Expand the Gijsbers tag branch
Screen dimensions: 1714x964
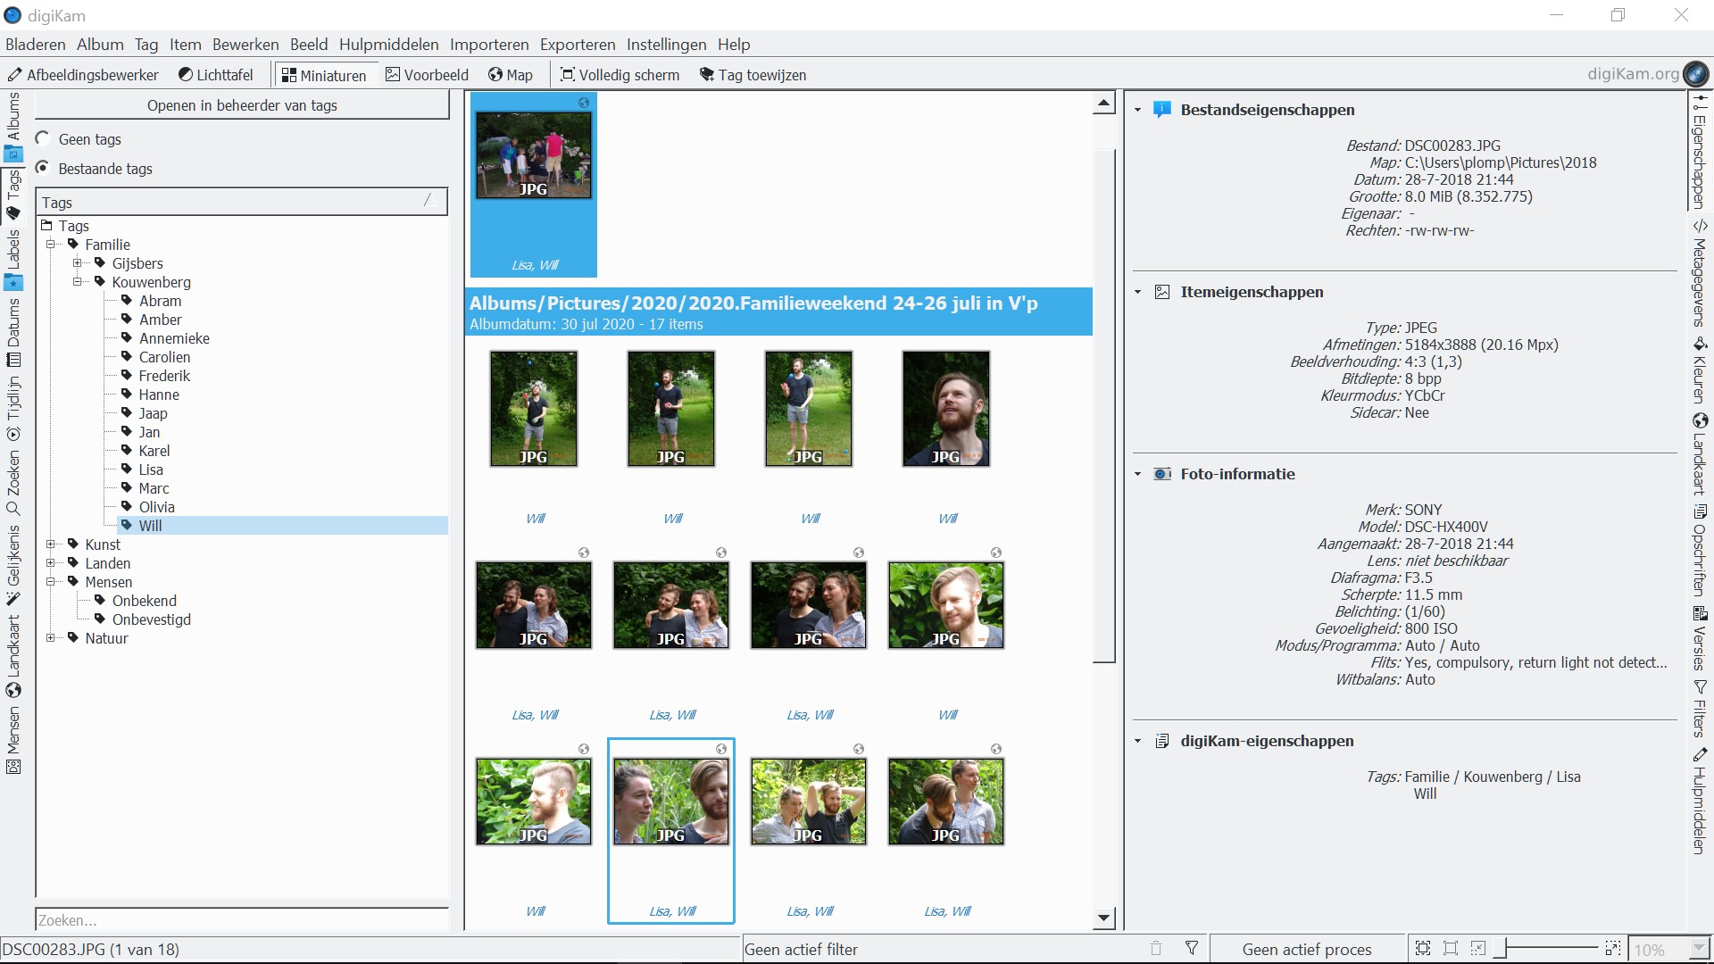(x=78, y=263)
